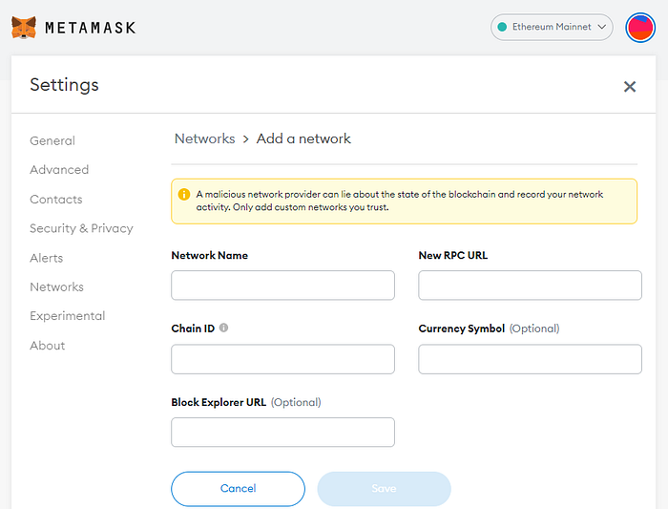Open Security & Privacy settings
668x509 pixels.
pos(81,228)
